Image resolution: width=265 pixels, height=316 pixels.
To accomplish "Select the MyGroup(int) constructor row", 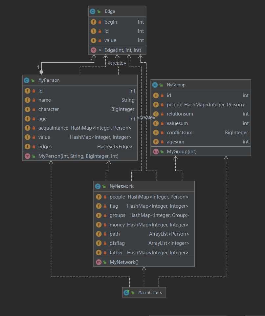I will pyautogui.click(x=200, y=152).
